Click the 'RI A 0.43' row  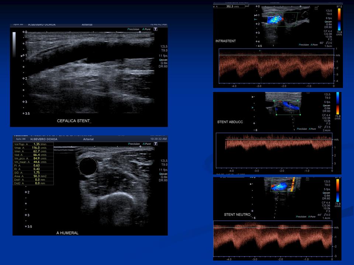point(33,169)
